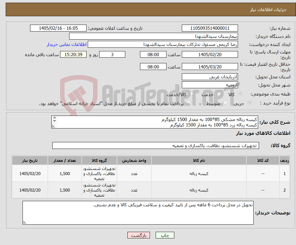The image size is (296, 245).
Task: Click the توضیحات خریدار text area
Action: (x=138, y=213)
